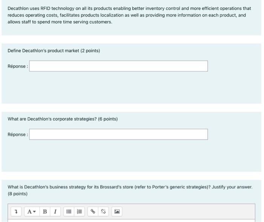The width and height of the screenshot is (264, 222).
Task: Click the corporate strategies answer field
Action: (118, 134)
